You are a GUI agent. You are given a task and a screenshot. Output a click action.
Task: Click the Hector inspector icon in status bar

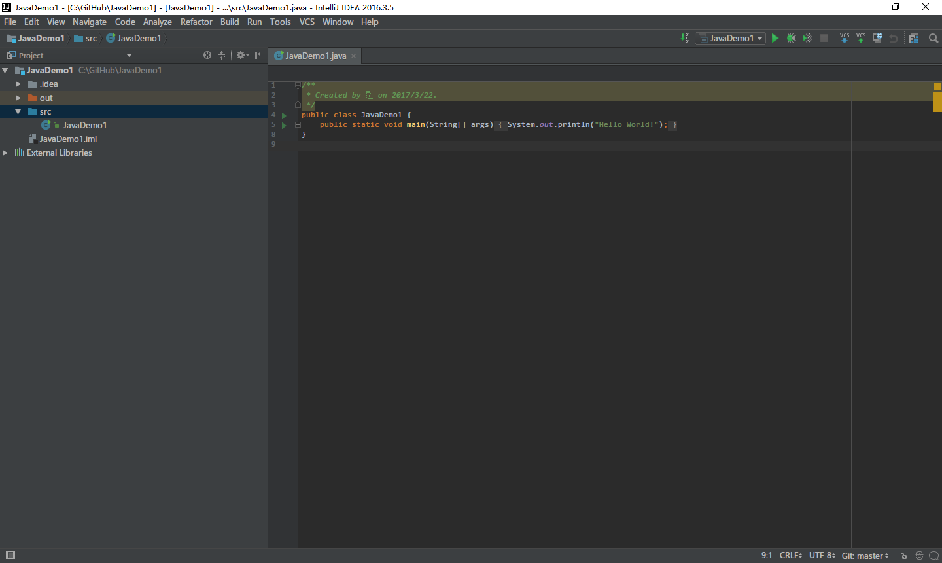(919, 556)
